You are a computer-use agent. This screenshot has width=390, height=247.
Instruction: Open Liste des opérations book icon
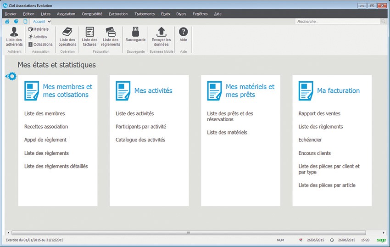click(x=67, y=32)
